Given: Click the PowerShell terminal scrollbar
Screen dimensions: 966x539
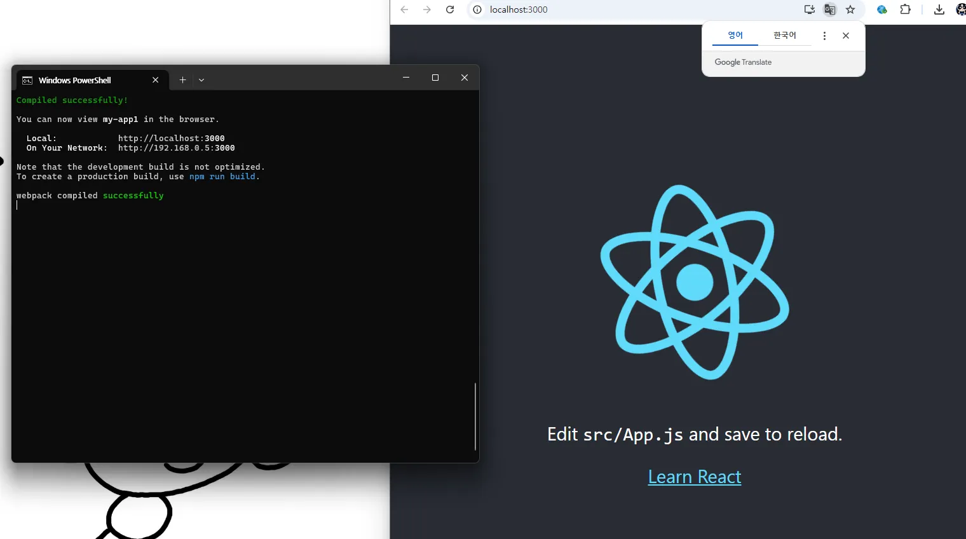Looking at the screenshot, I should (475, 416).
